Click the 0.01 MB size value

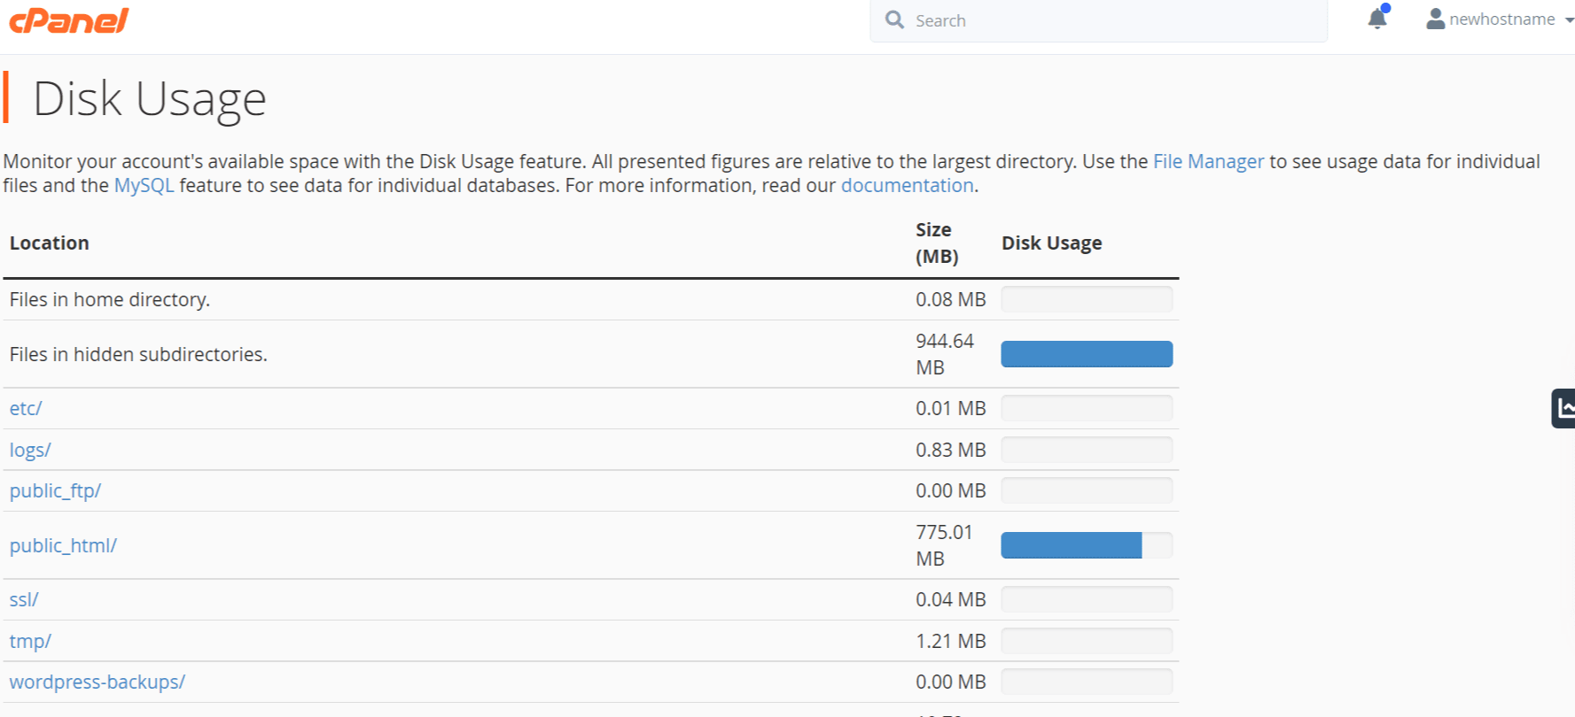[951, 408]
